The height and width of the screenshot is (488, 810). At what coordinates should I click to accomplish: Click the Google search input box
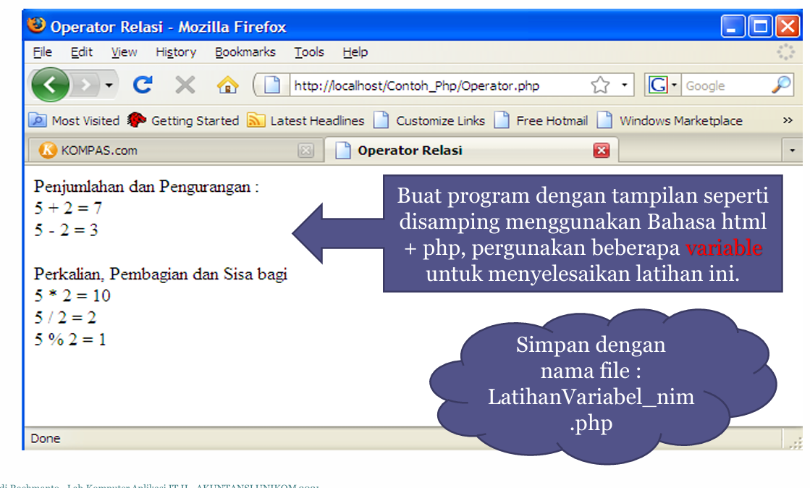(726, 85)
